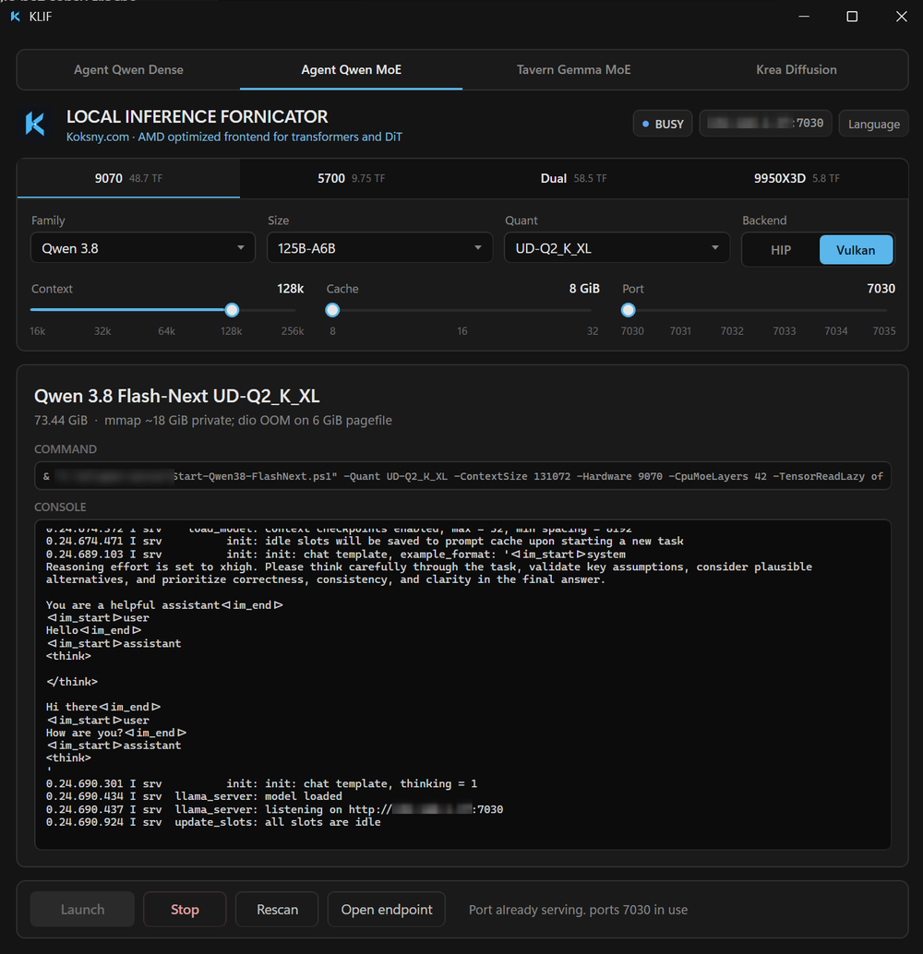Viewport: 923px width, 954px height.
Task: Minimize the KLIF window
Action: pyautogui.click(x=804, y=17)
